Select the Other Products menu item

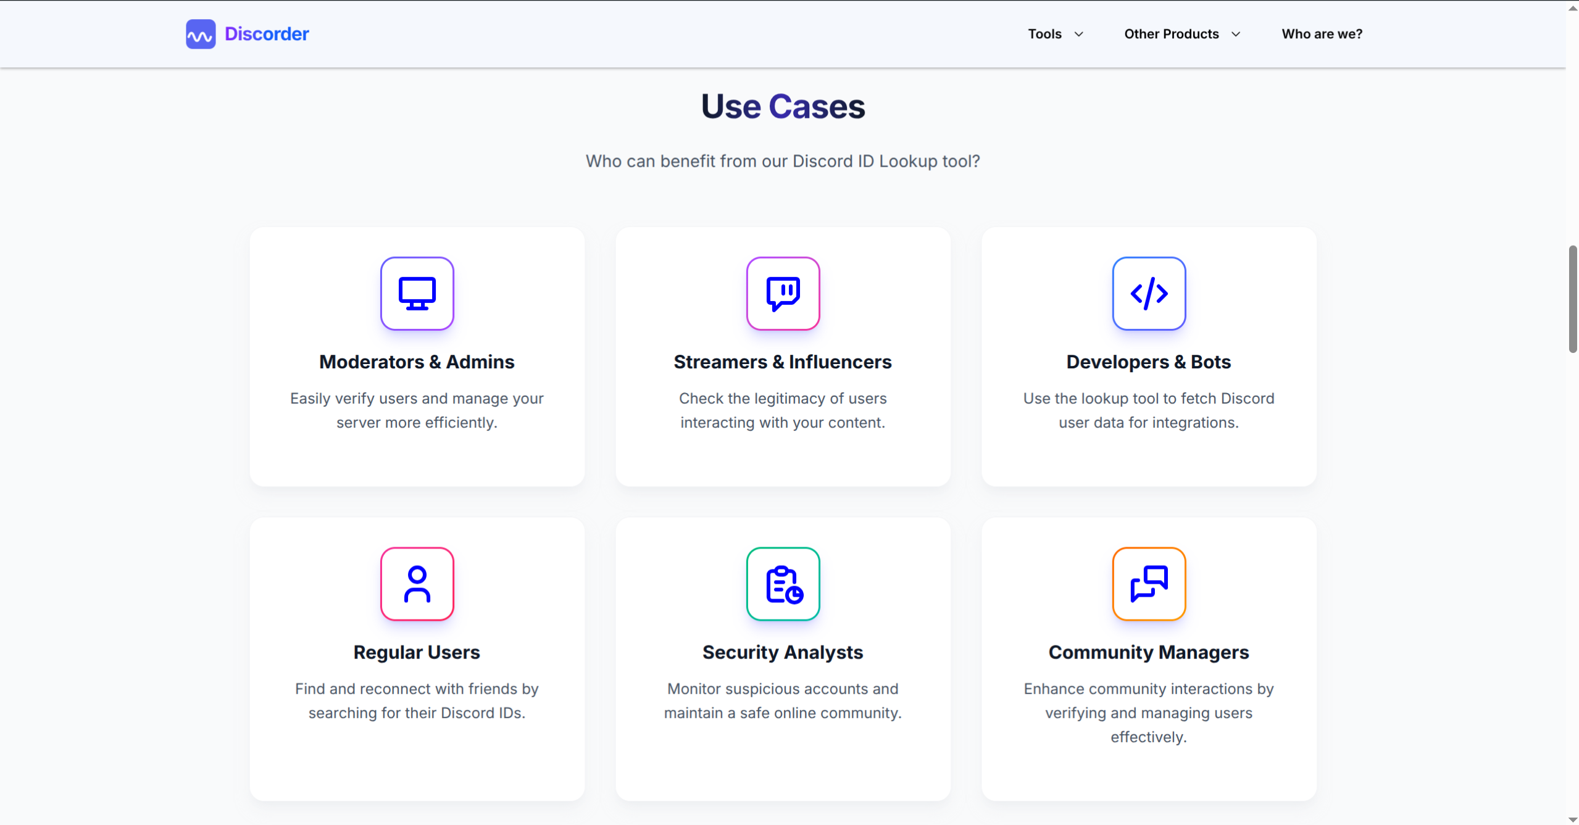coord(1170,34)
